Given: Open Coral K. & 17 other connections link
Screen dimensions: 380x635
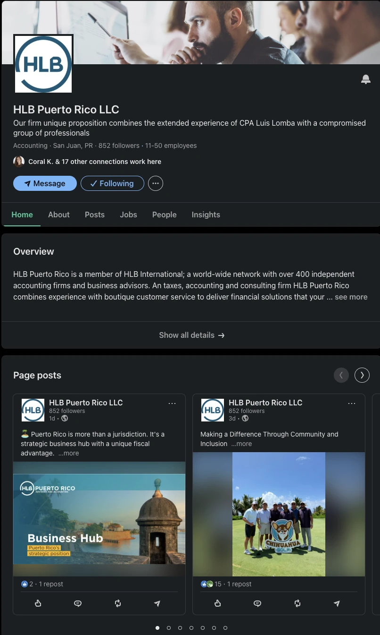Looking at the screenshot, I should (x=95, y=162).
